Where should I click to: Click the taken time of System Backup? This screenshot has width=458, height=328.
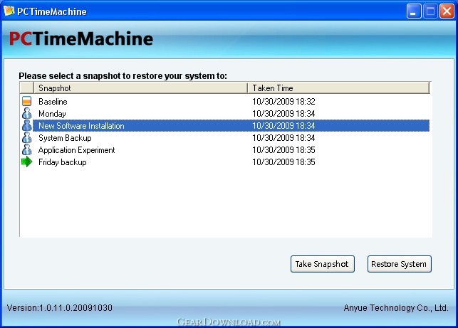point(283,138)
